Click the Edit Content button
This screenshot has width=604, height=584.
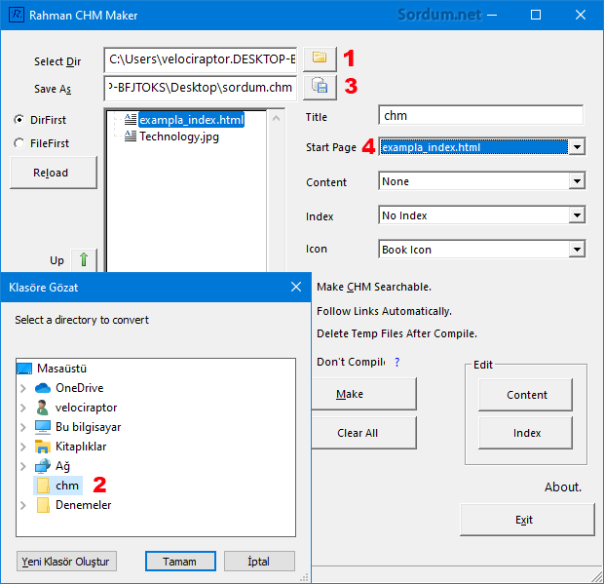(526, 395)
